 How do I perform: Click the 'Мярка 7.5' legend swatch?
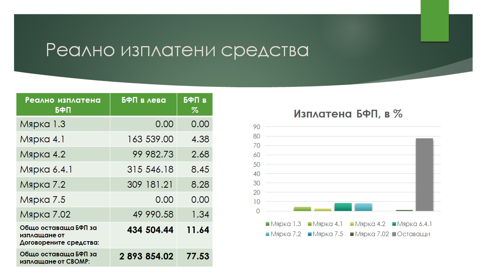pos(309,234)
